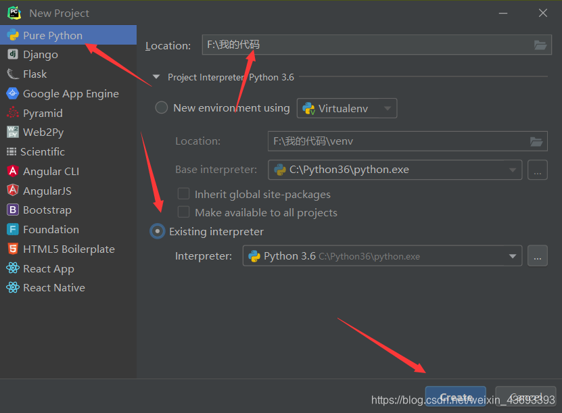The height and width of the screenshot is (413, 562).
Task: Choose Angular CLI project type
Action: [x=68, y=171]
